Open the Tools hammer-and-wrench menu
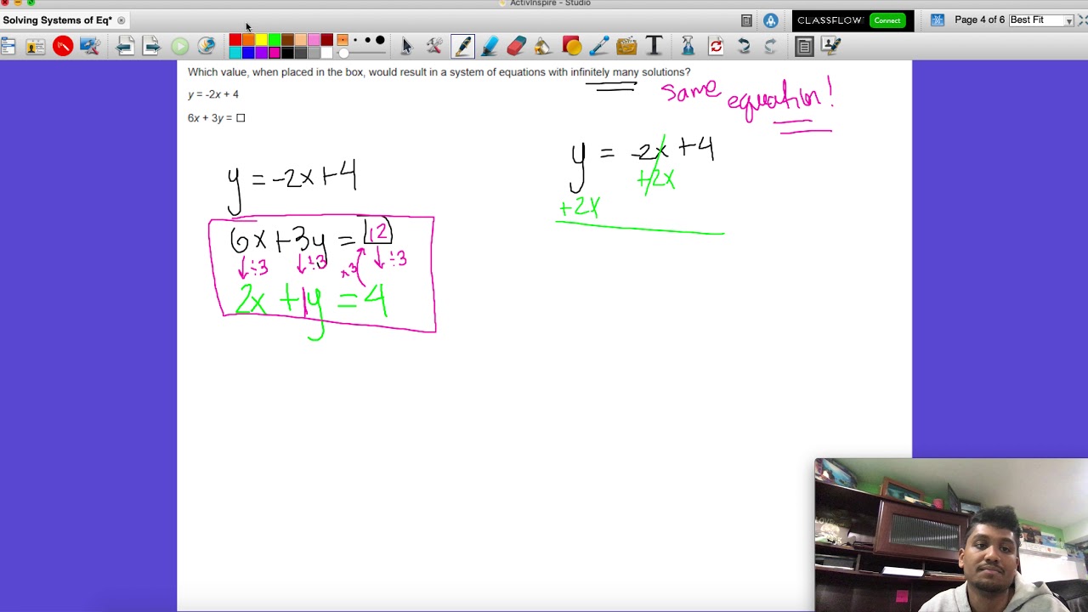 click(434, 46)
